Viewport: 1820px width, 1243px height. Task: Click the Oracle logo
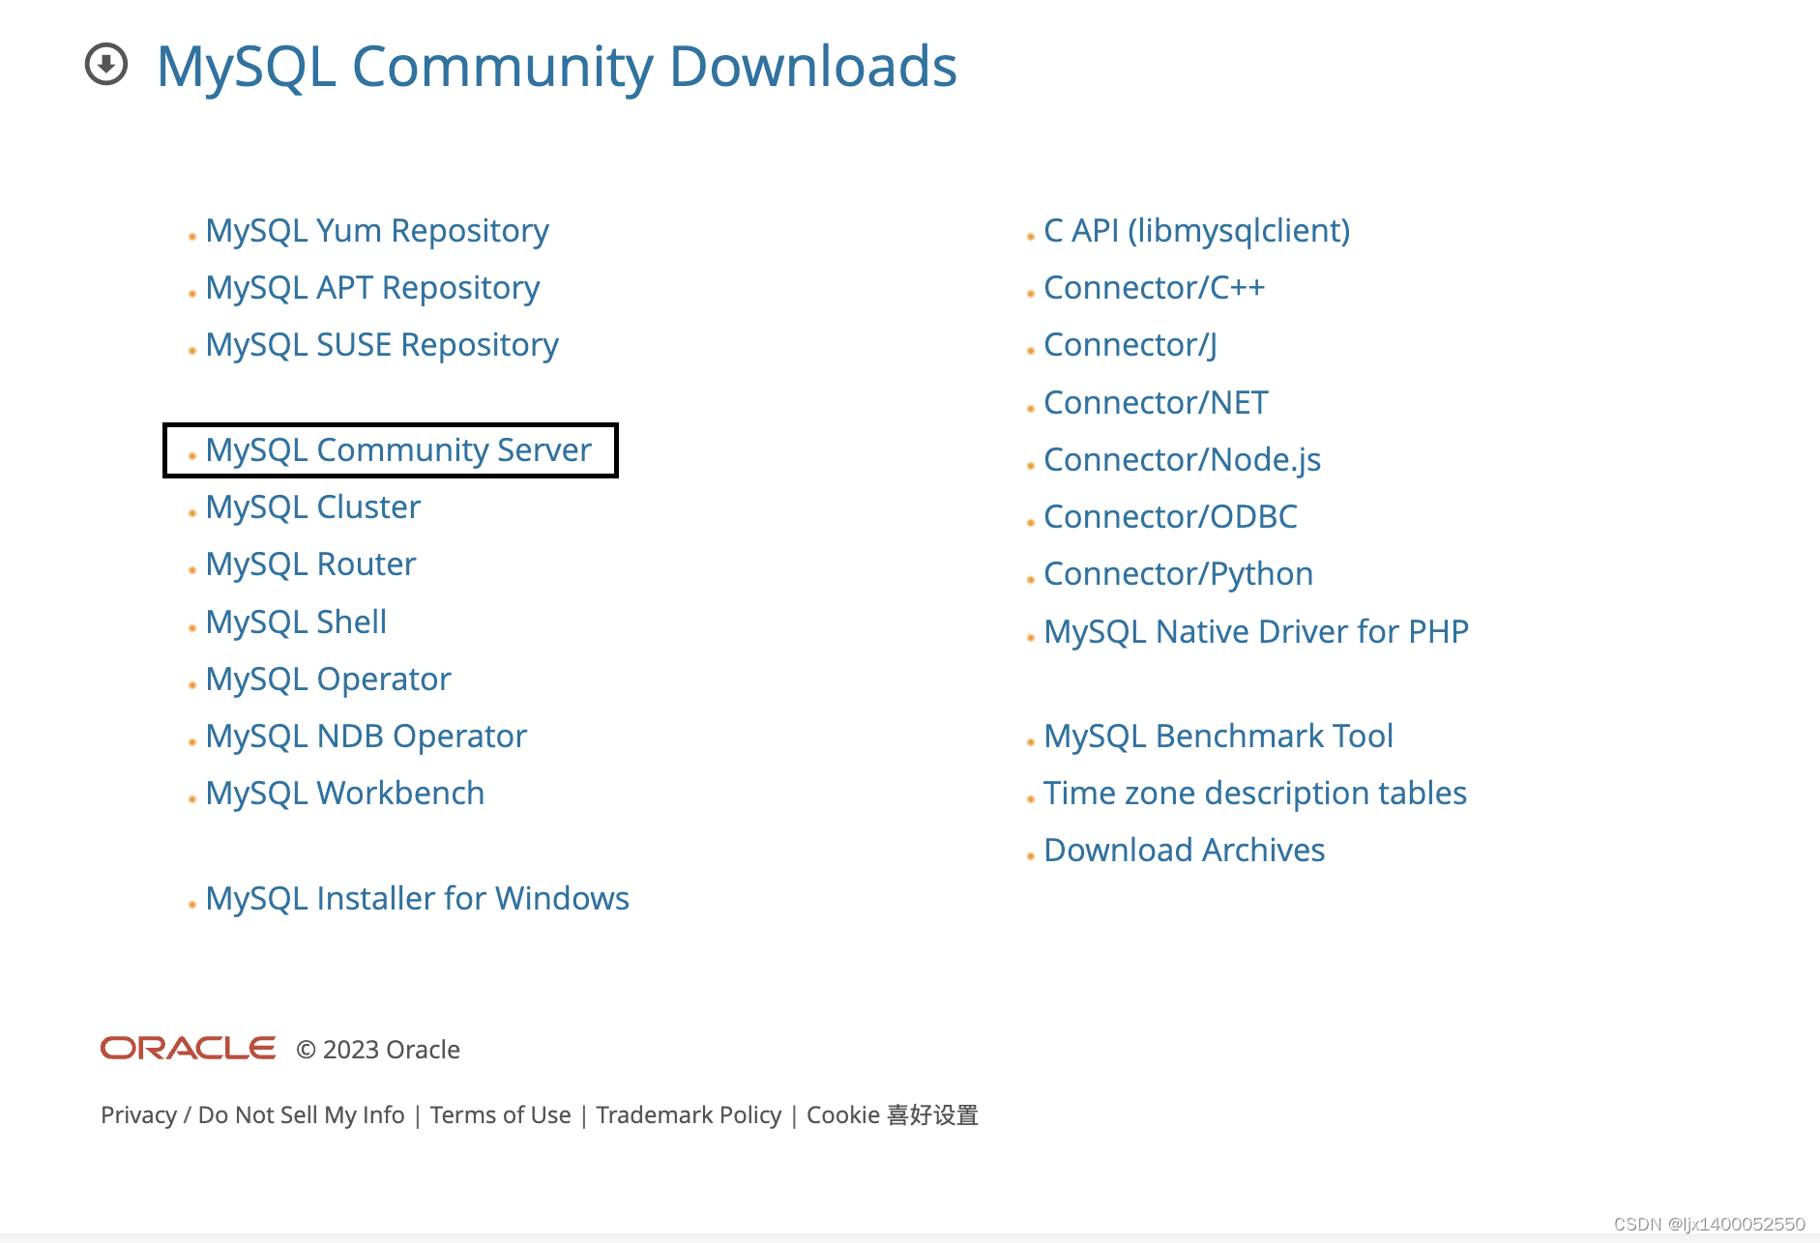tap(188, 1049)
